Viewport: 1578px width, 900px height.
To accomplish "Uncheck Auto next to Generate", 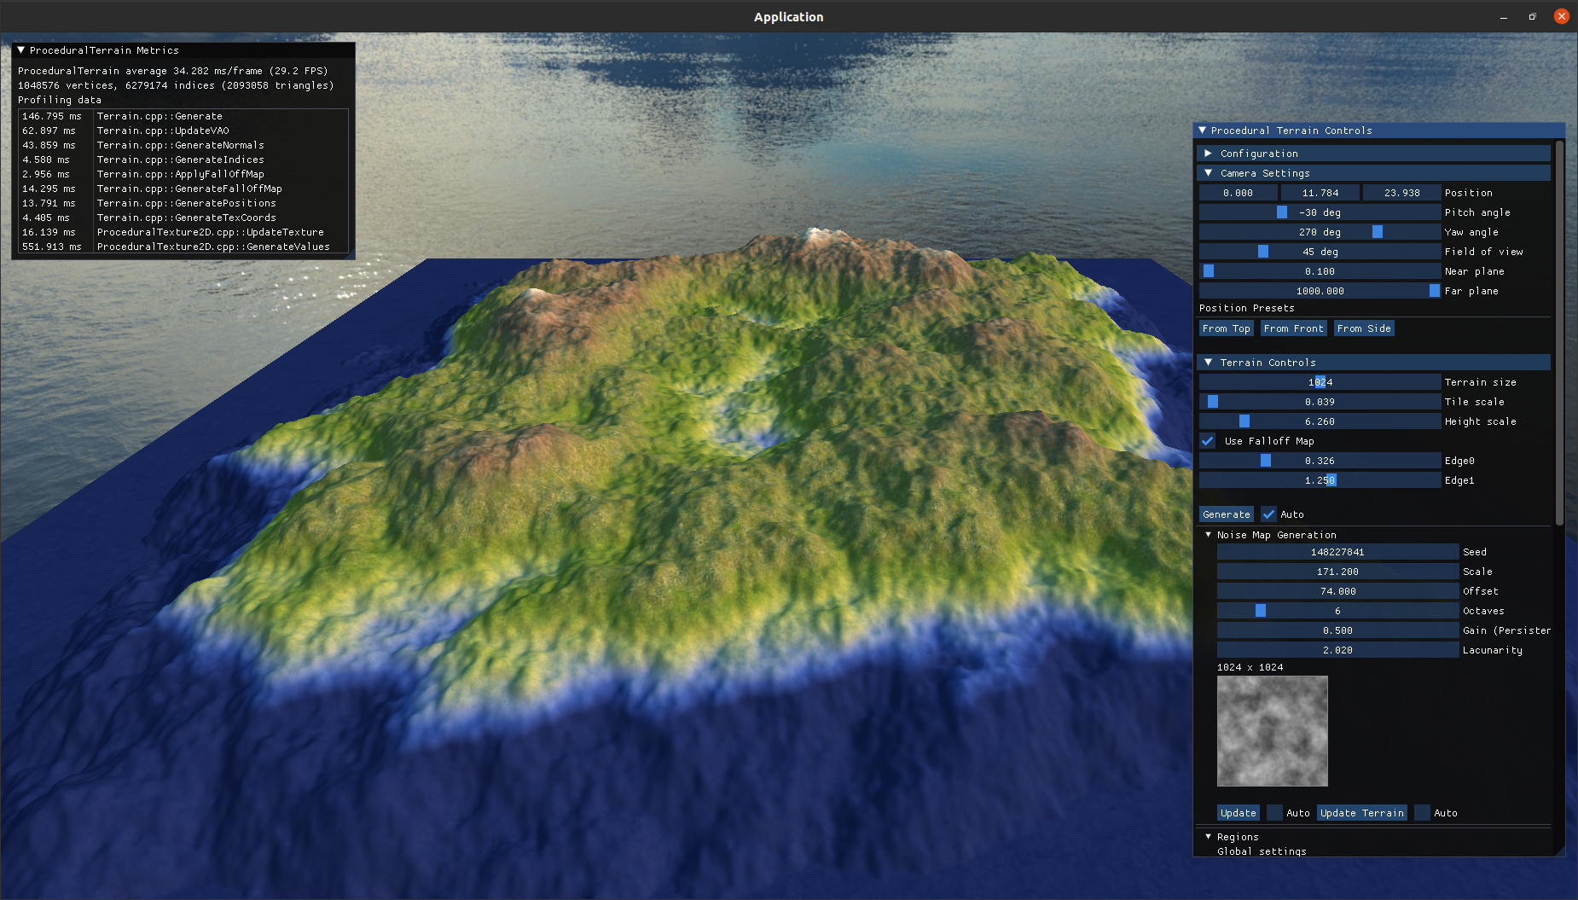I will click(1269, 514).
